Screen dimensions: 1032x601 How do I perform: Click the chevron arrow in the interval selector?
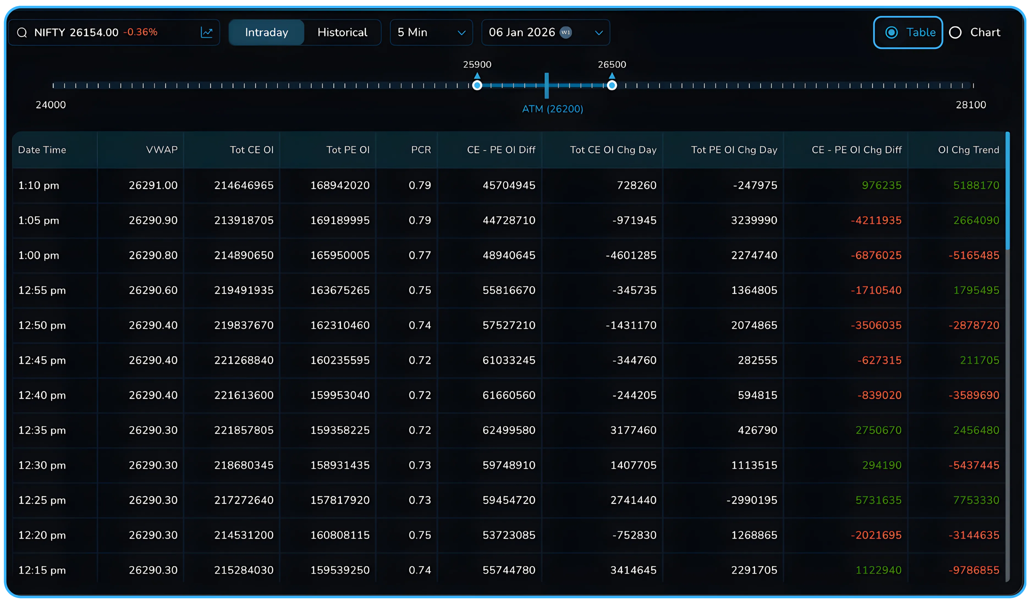click(461, 33)
